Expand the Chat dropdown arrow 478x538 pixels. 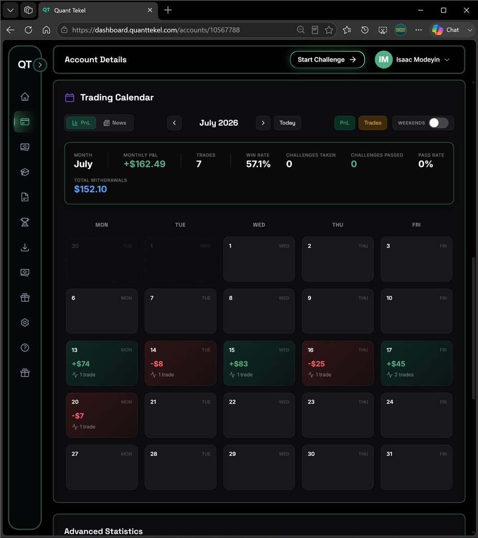tap(469, 30)
